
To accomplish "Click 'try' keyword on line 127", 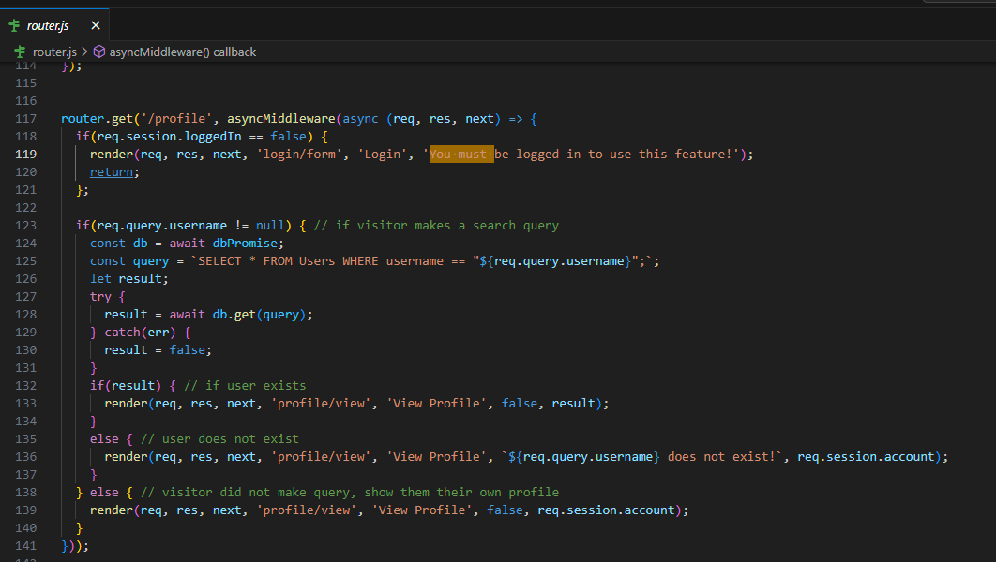I will [100, 296].
